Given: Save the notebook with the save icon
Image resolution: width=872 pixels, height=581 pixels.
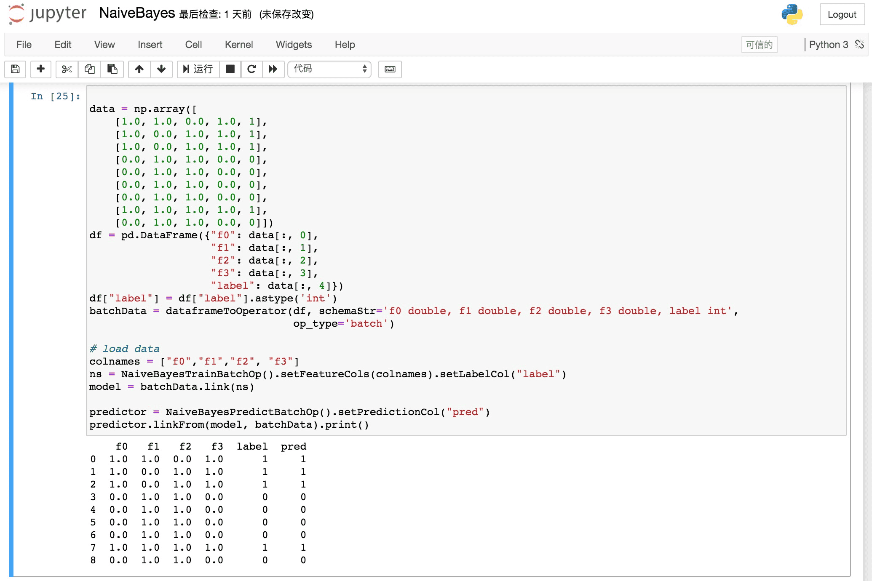Looking at the screenshot, I should click(15, 69).
